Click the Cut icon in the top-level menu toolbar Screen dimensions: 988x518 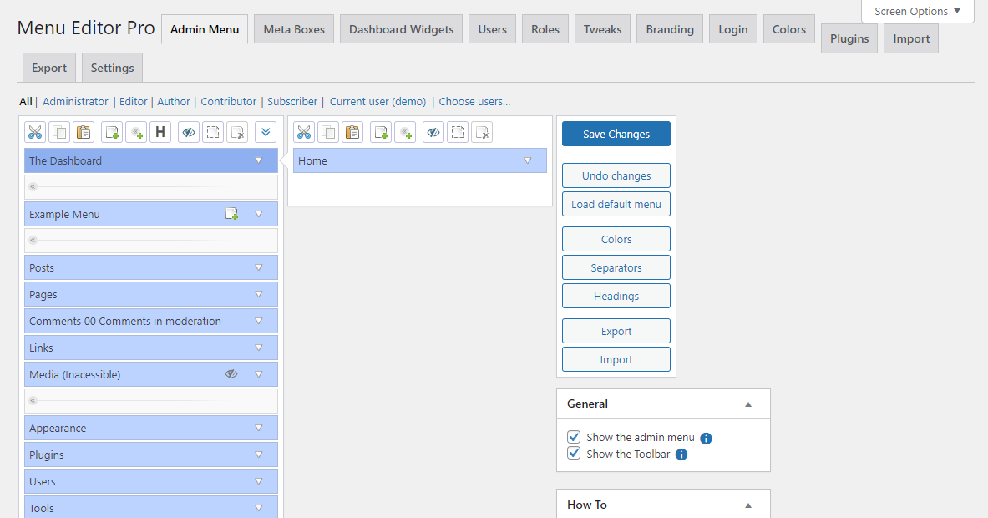click(35, 132)
